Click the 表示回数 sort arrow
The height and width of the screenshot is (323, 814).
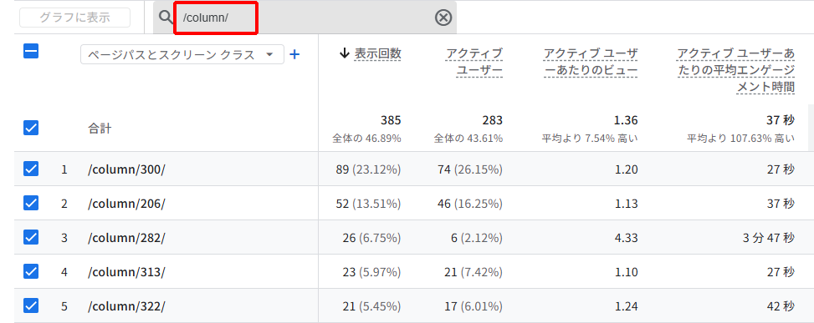tap(344, 53)
